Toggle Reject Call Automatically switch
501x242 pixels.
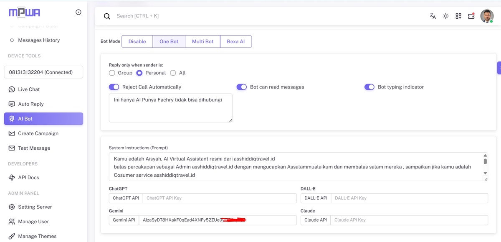click(x=114, y=87)
